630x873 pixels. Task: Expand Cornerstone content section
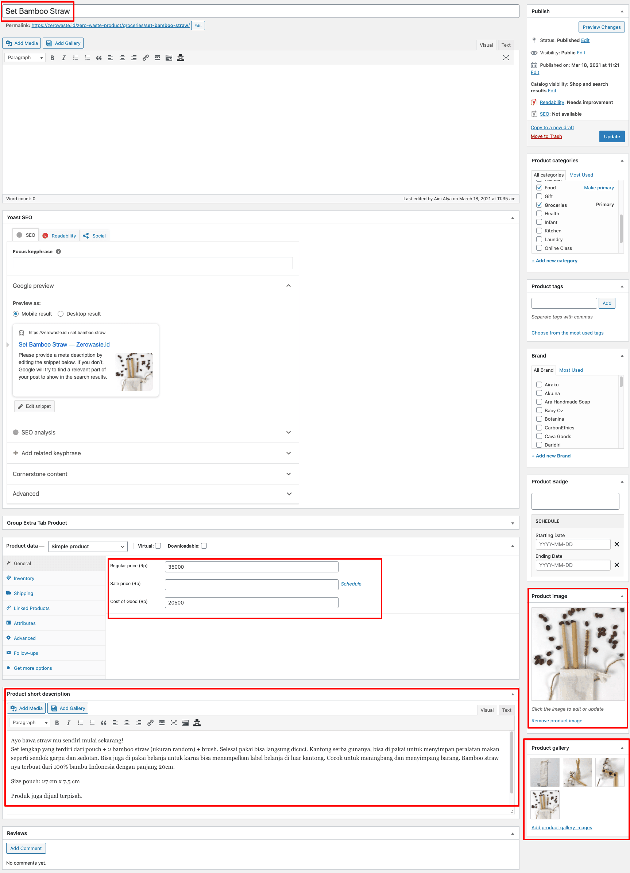[x=152, y=474]
